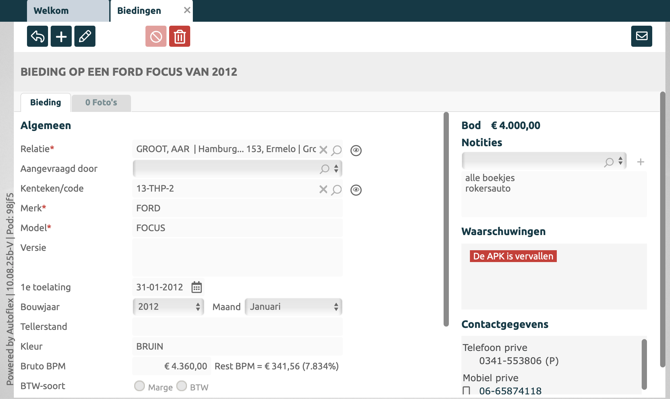Select the Marge radio button
Viewport: 670px width, 399px height.
(x=140, y=386)
